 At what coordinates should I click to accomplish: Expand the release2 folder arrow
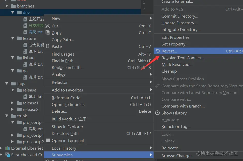point(12,109)
